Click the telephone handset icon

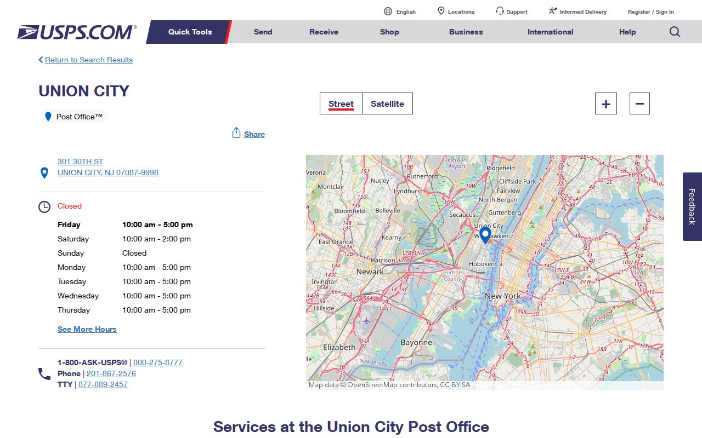tap(44, 374)
